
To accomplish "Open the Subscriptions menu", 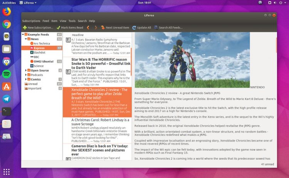I will 31,21.
